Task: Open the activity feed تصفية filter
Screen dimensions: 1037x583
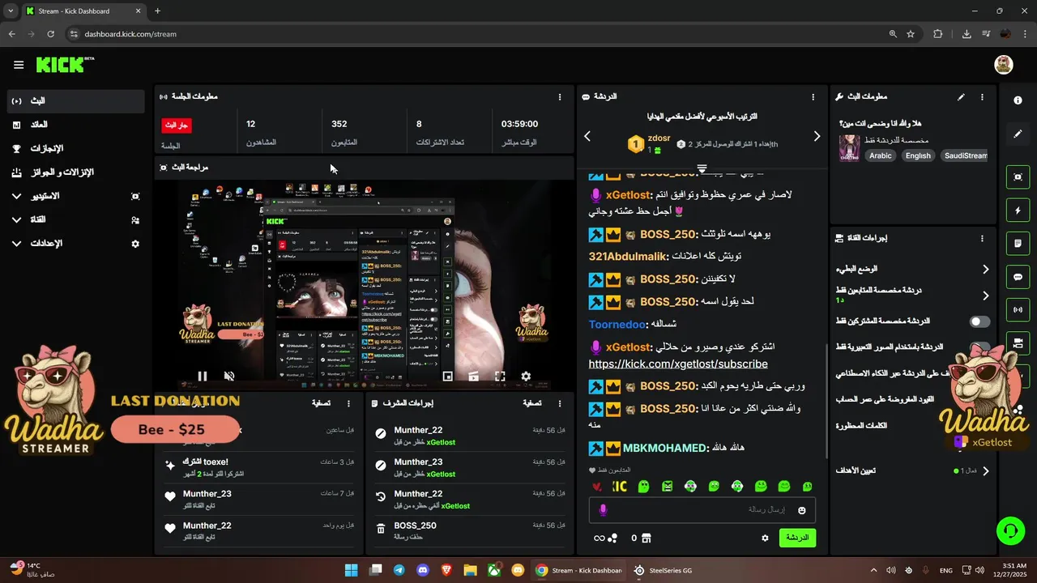Action: (321, 403)
